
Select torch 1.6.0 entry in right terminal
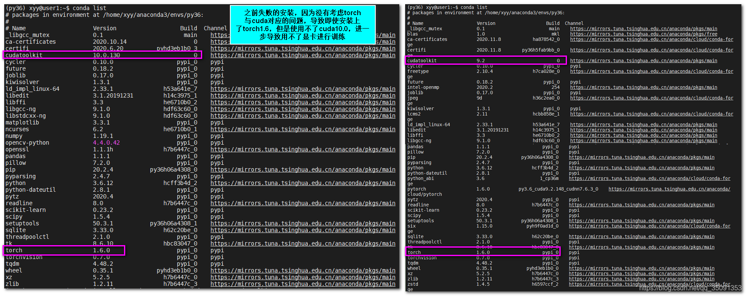[483, 252]
